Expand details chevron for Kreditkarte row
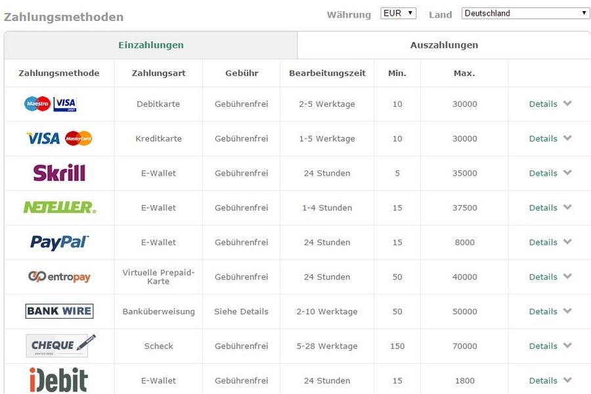The width and height of the screenshot is (591, 394). (x=567, y=138)
